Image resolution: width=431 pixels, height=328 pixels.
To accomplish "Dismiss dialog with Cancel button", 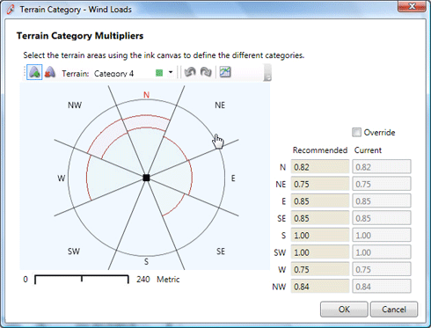I will 394,310.
